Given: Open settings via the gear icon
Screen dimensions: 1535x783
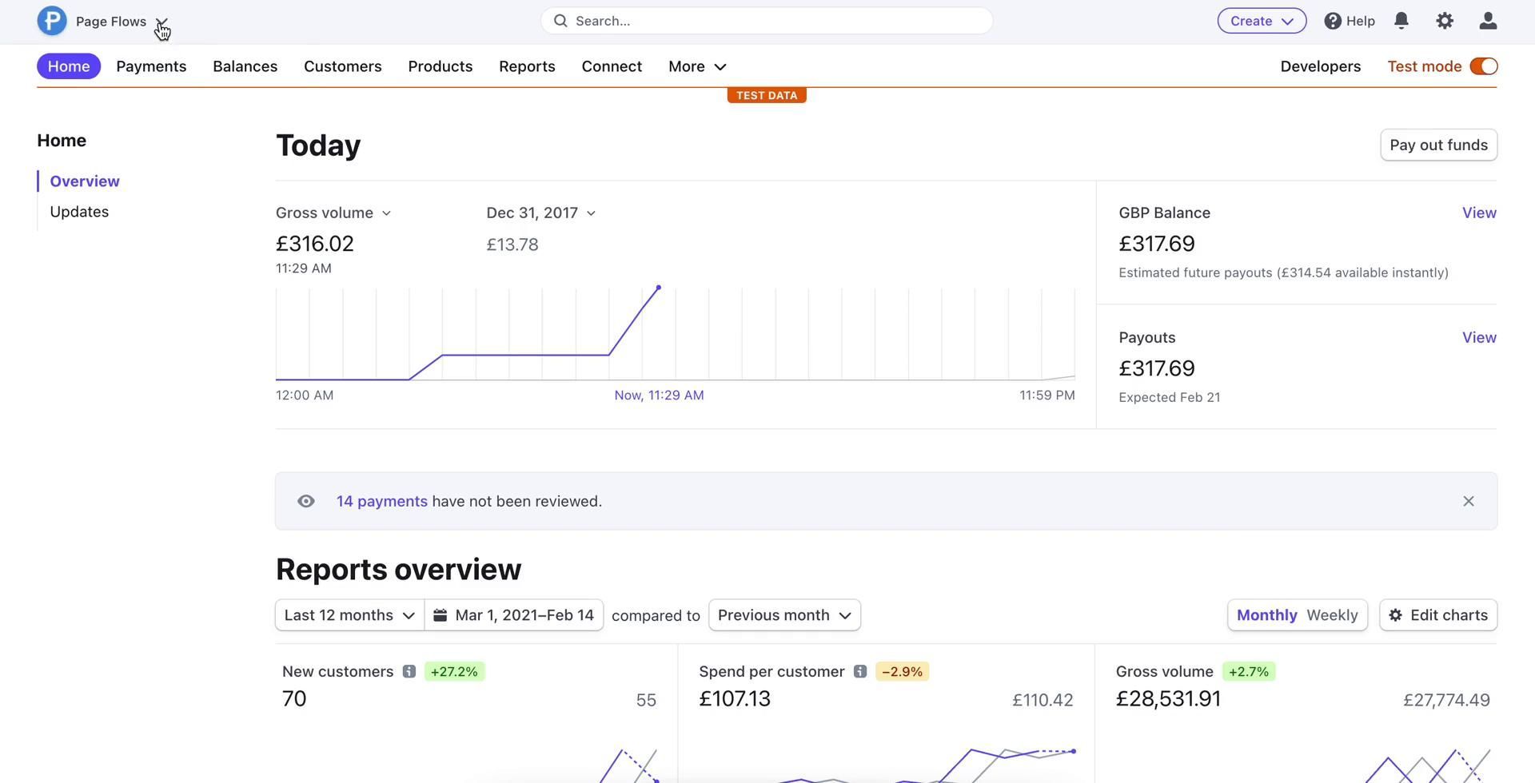Looking at the screenshot, I should coord(1444,21).
